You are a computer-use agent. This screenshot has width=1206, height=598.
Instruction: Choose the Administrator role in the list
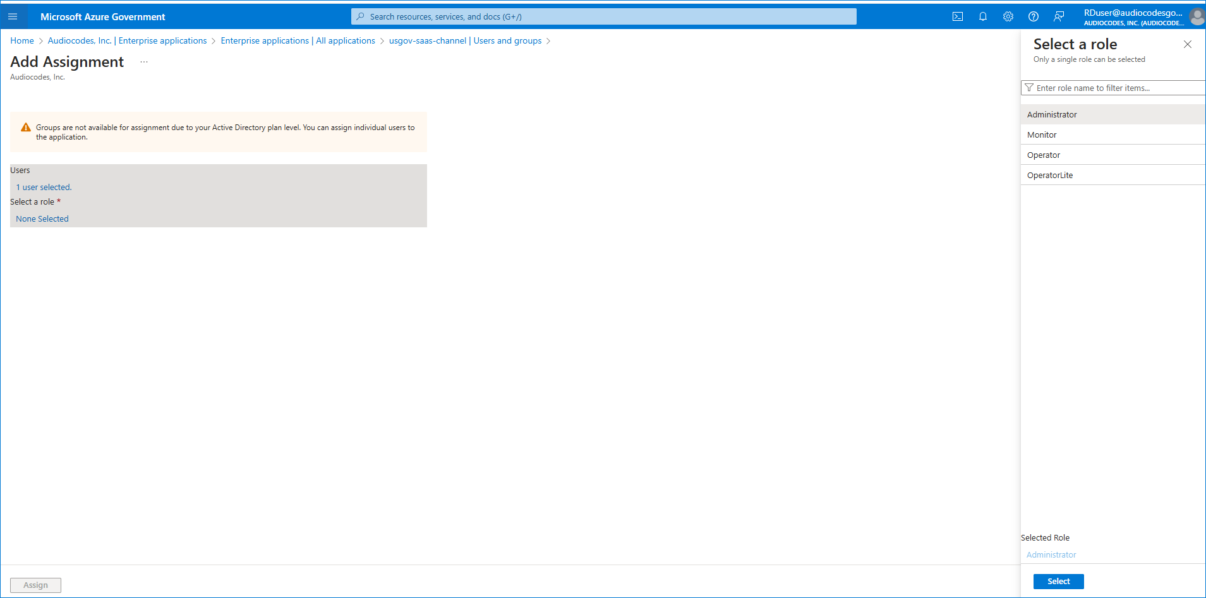point(1113,114)
